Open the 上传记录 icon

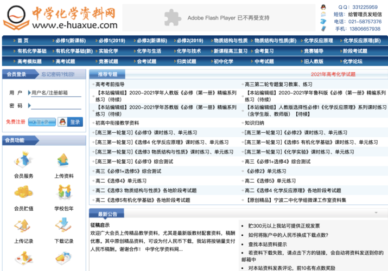pyautogui.click(x=24, y=226)
